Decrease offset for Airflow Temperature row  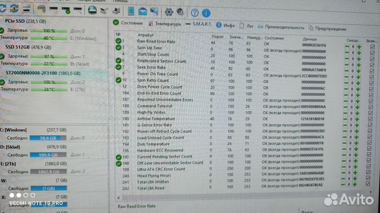(345, 119)
